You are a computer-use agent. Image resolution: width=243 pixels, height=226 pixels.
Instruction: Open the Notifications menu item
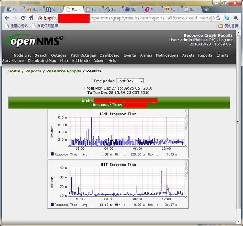pyautogui.click(x=167, y=55)
